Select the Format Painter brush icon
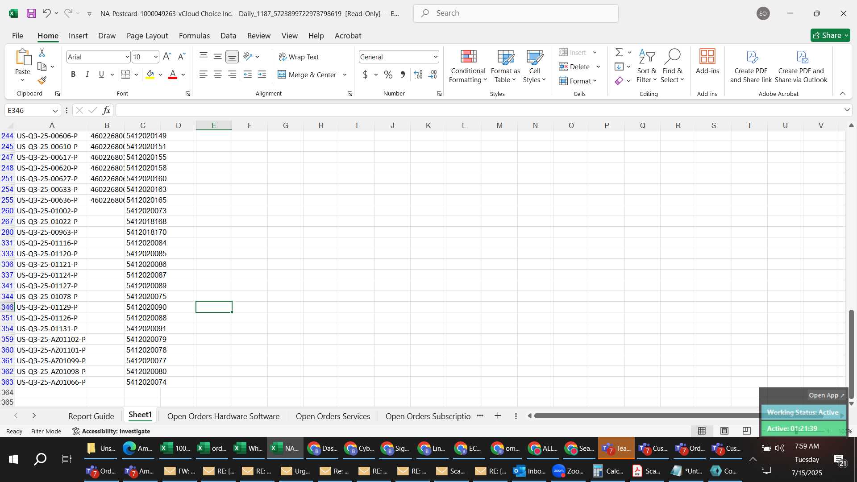Viewport: 857px width, 482px height. (42, 80)
